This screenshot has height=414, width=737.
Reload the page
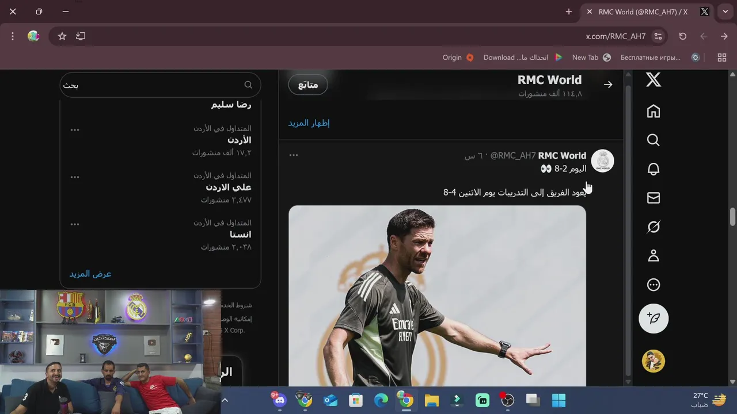click(683, 36)
